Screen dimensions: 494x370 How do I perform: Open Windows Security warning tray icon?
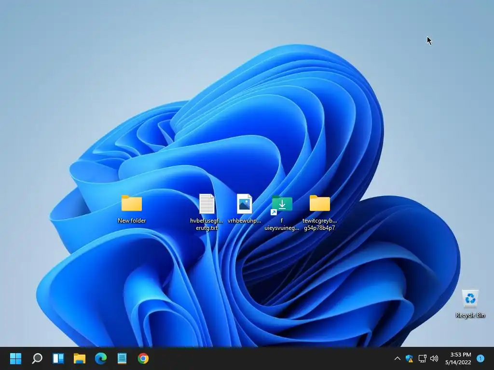pyautogui.click(x=409, y=358)
